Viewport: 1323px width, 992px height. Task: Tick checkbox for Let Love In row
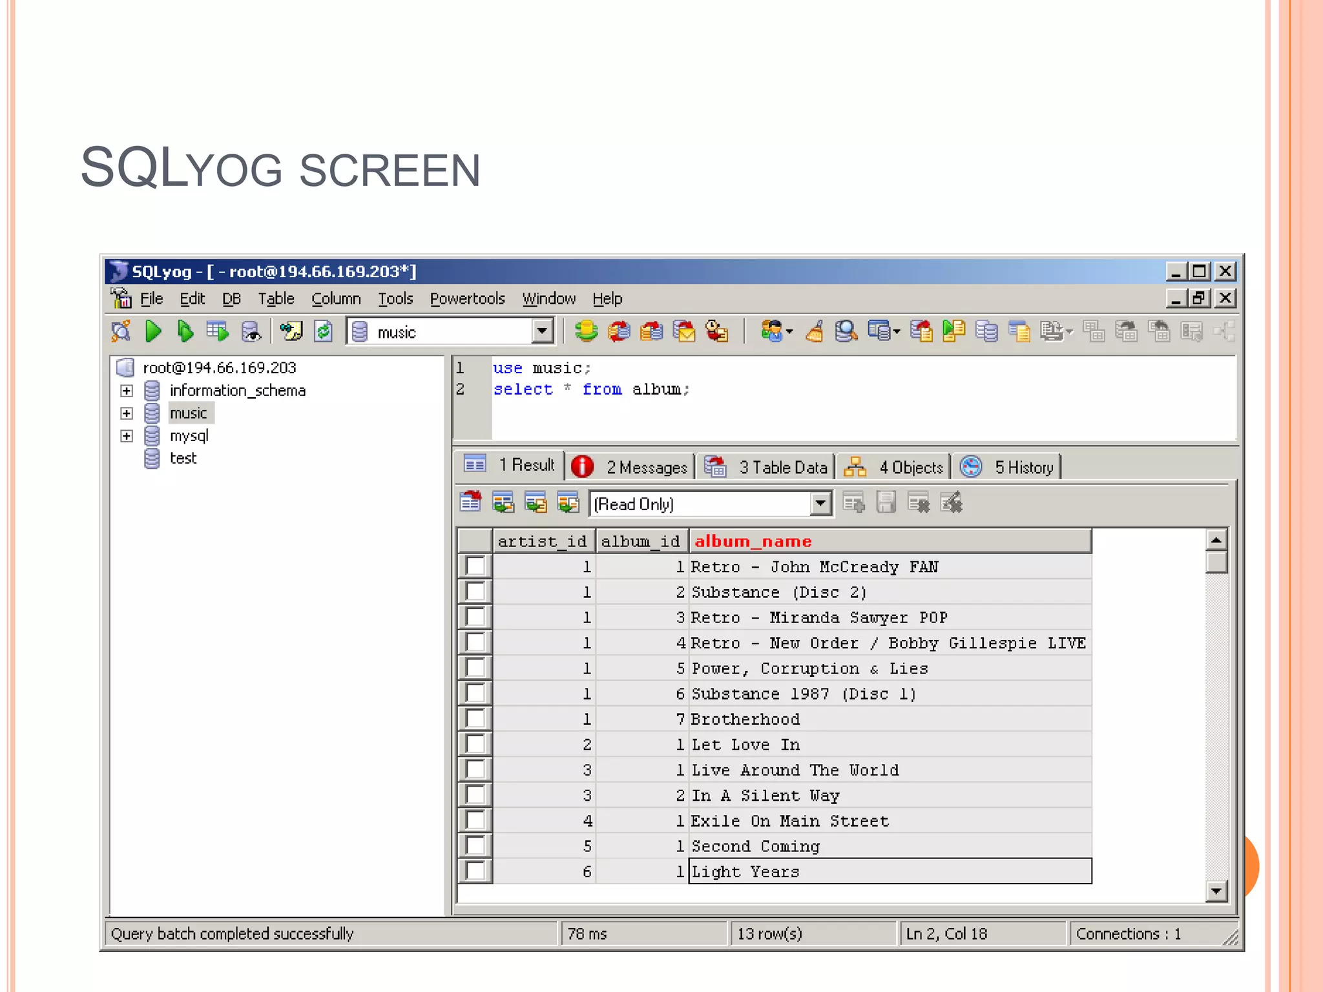click(x=475, y=744)
